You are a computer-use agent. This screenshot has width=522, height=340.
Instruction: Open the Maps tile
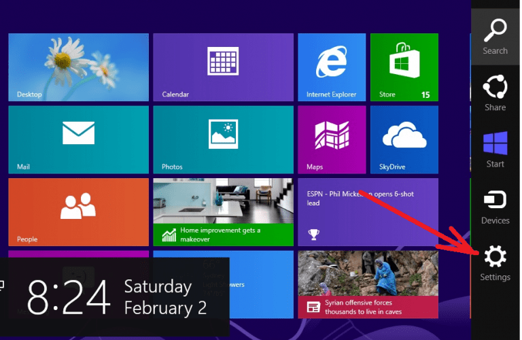click(x=332, y=140)
